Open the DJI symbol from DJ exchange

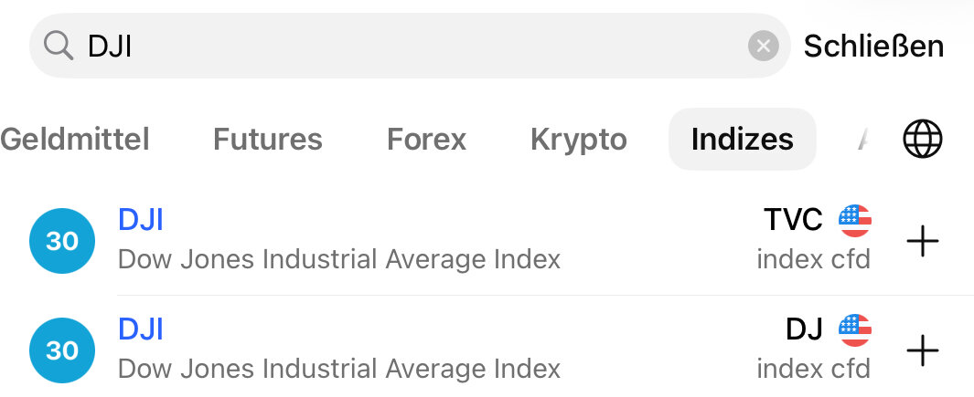point(141,329)
